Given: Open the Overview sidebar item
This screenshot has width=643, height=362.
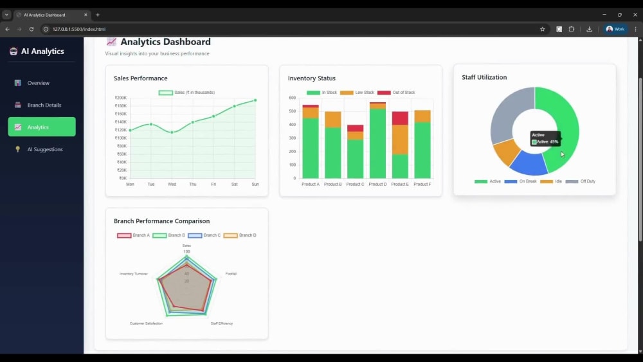Looking at the screenshot, I should [x=41, y=83].
